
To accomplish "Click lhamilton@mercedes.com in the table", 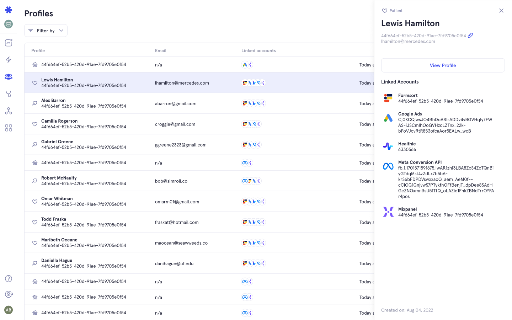I will (182, 83).
